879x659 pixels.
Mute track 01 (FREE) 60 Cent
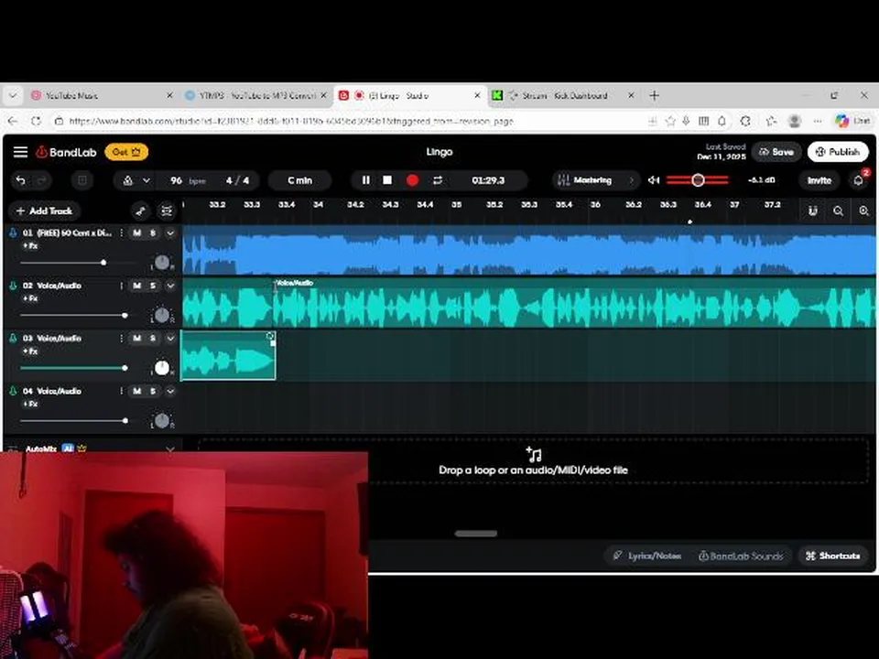point(136,232)
